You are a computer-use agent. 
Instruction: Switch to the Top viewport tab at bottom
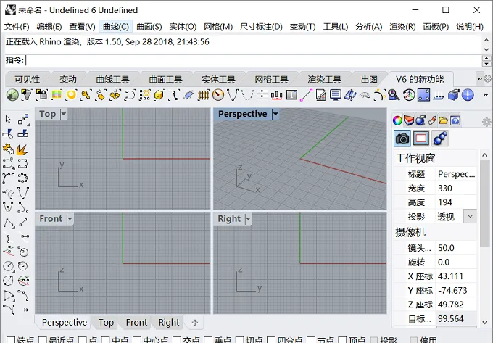point(106,322)
